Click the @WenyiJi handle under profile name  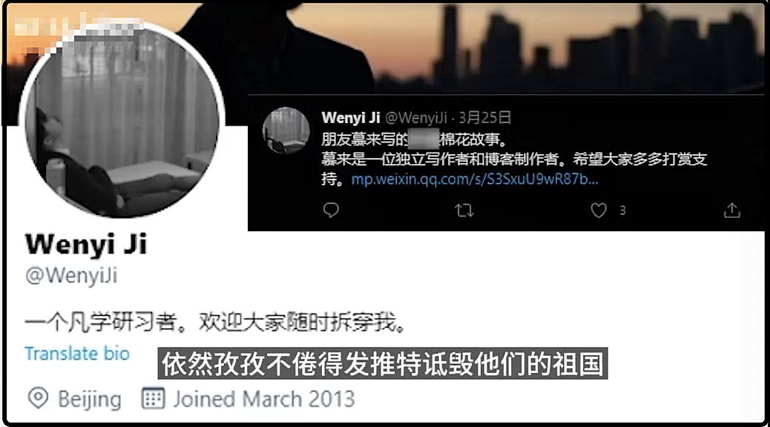click(71, 276)
